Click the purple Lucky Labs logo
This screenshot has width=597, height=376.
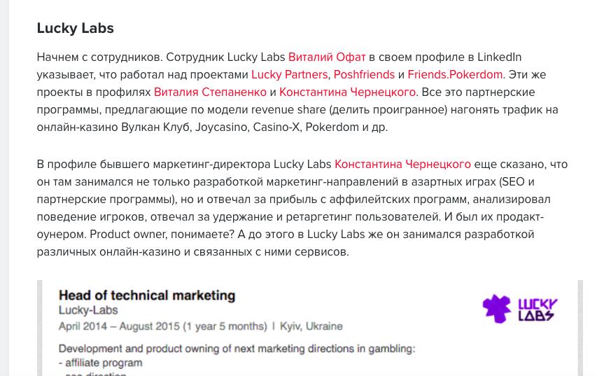click(x=520, y=309)
